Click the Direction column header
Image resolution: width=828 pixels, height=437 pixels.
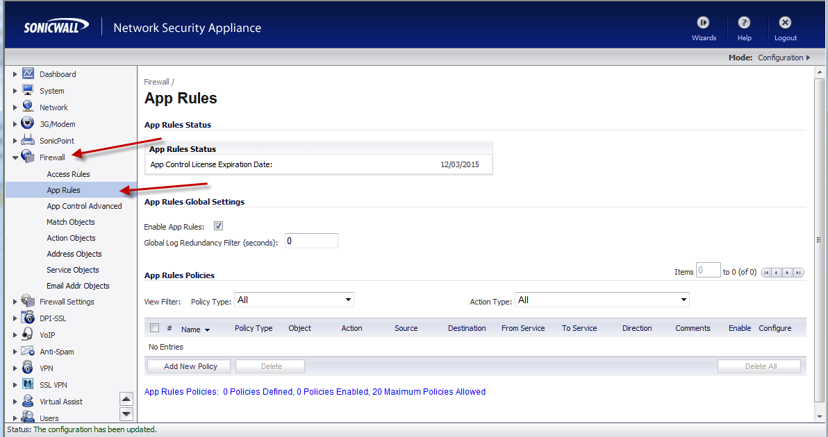coord(637,328)
